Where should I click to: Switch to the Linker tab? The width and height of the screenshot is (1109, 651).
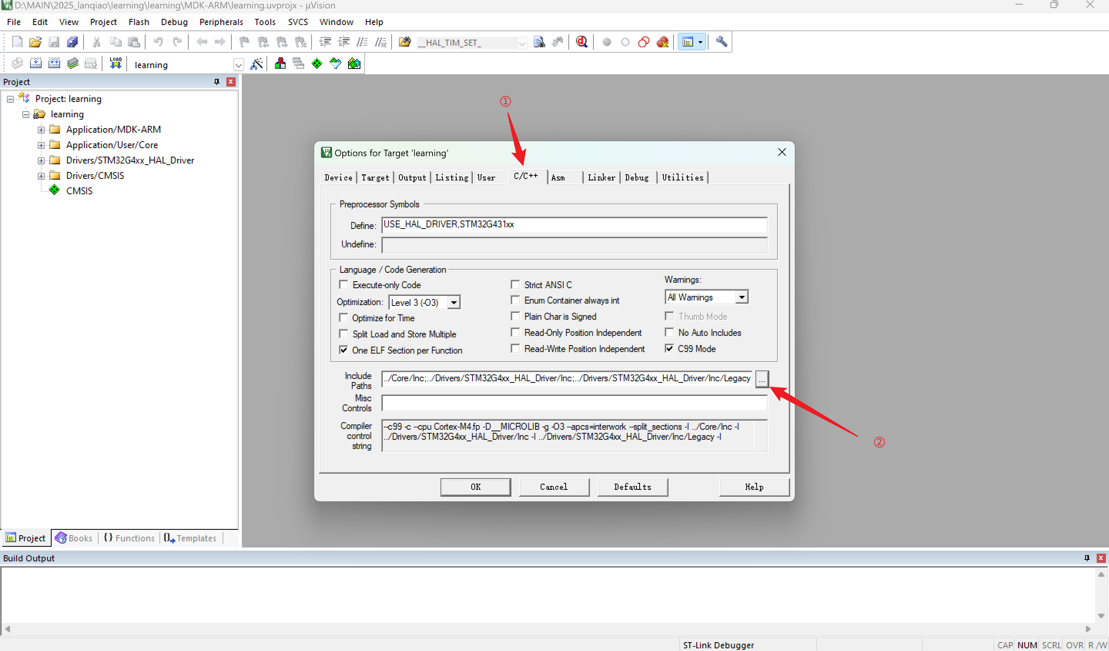(x=601, y=177)
